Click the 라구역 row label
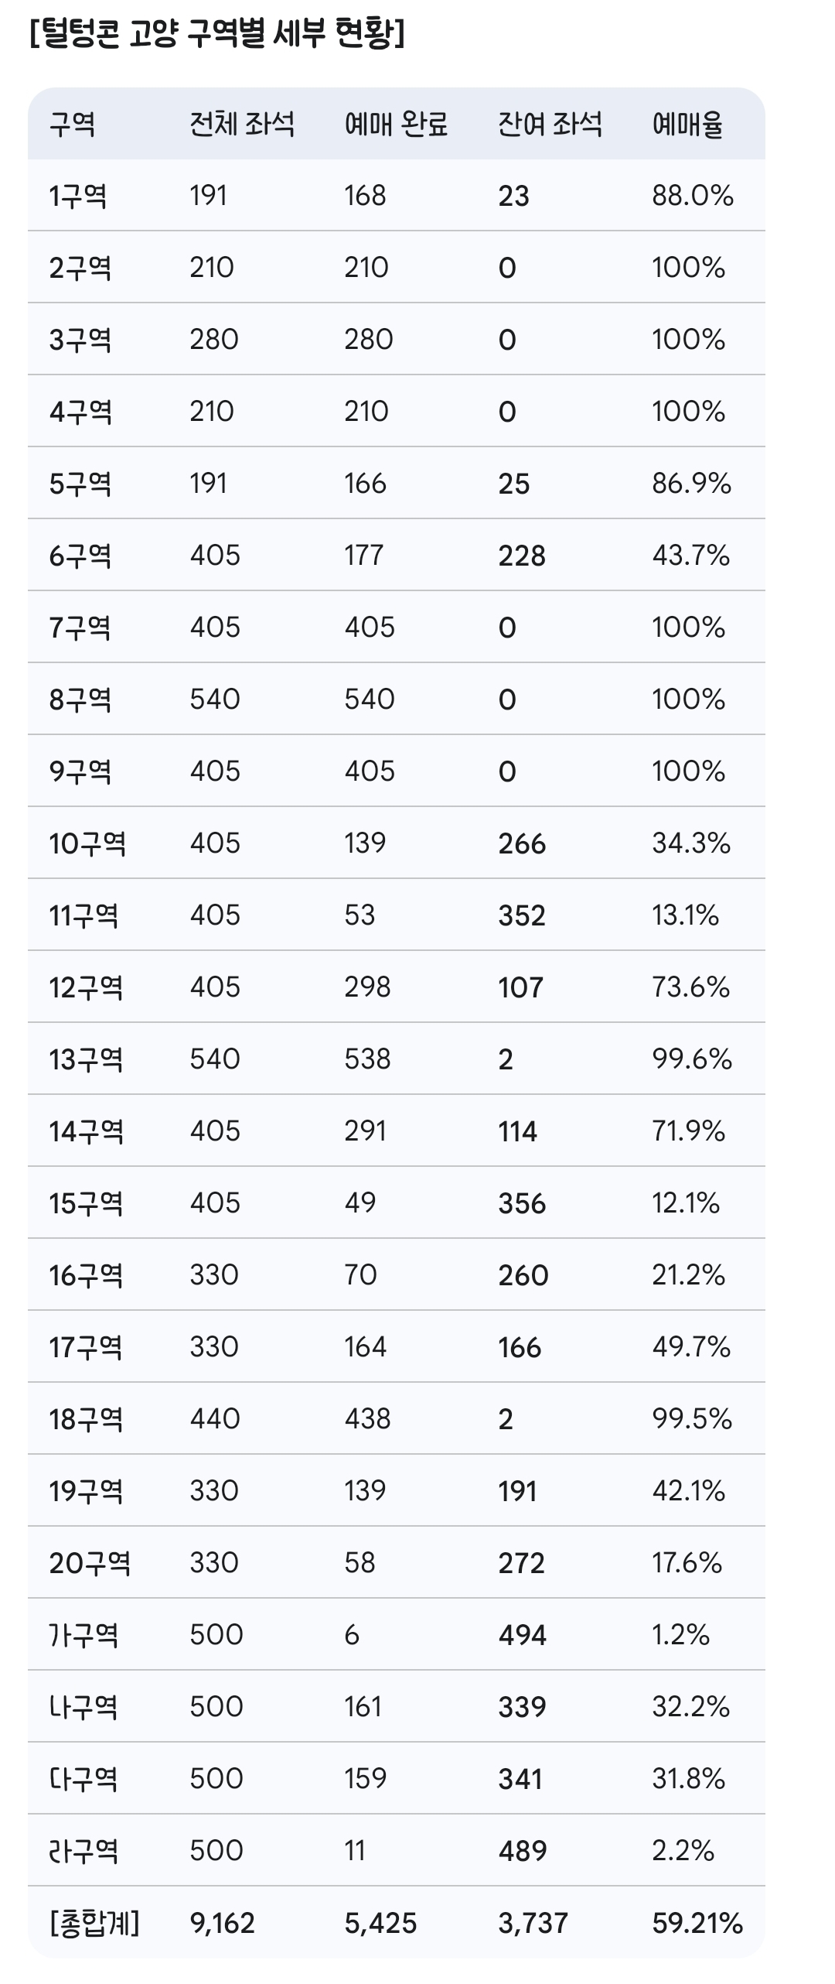835x1984 pixels. click(83, 1851)
